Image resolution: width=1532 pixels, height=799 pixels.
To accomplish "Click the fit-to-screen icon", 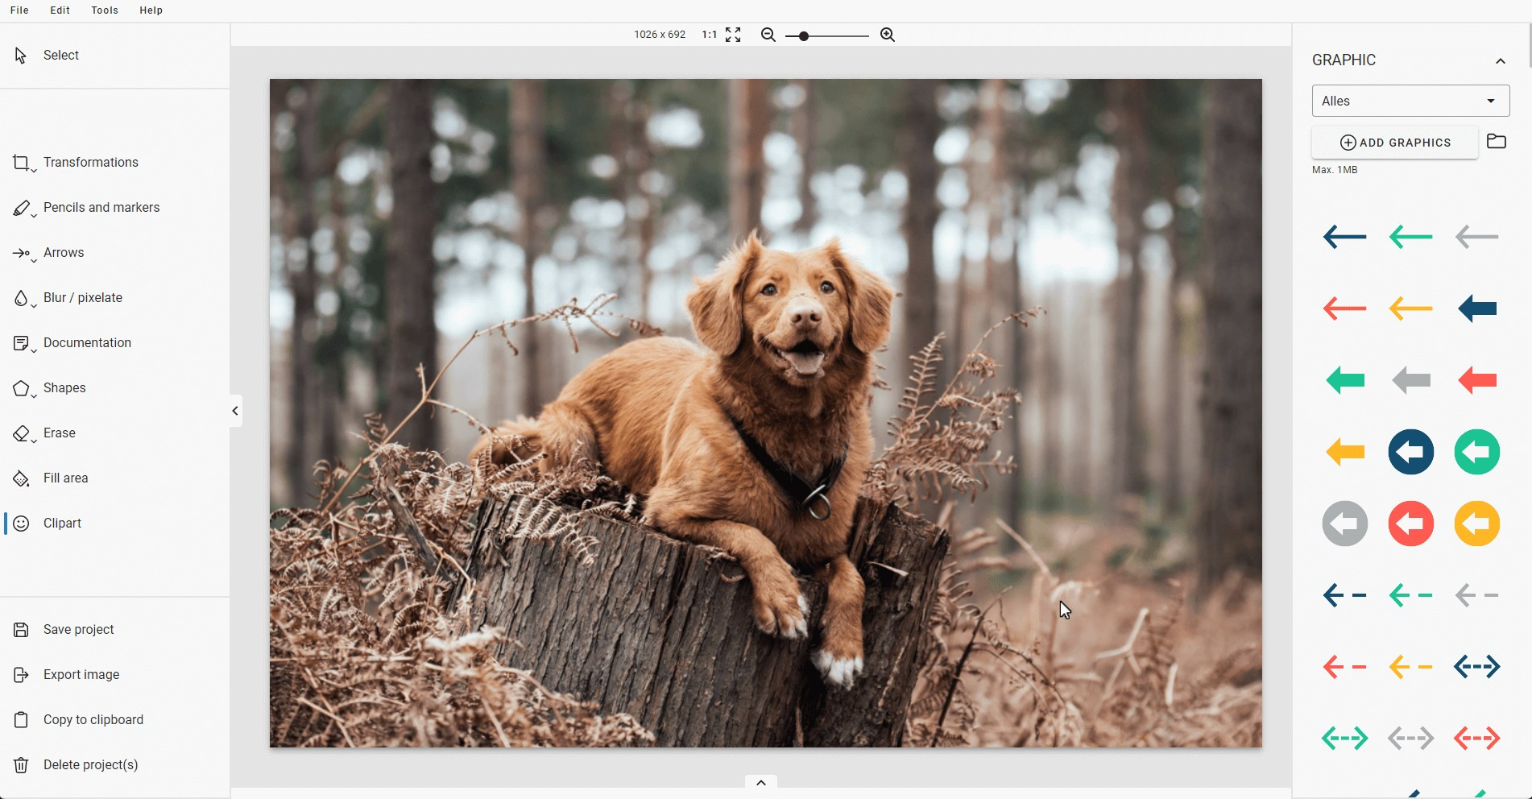I will coord(733,35).
